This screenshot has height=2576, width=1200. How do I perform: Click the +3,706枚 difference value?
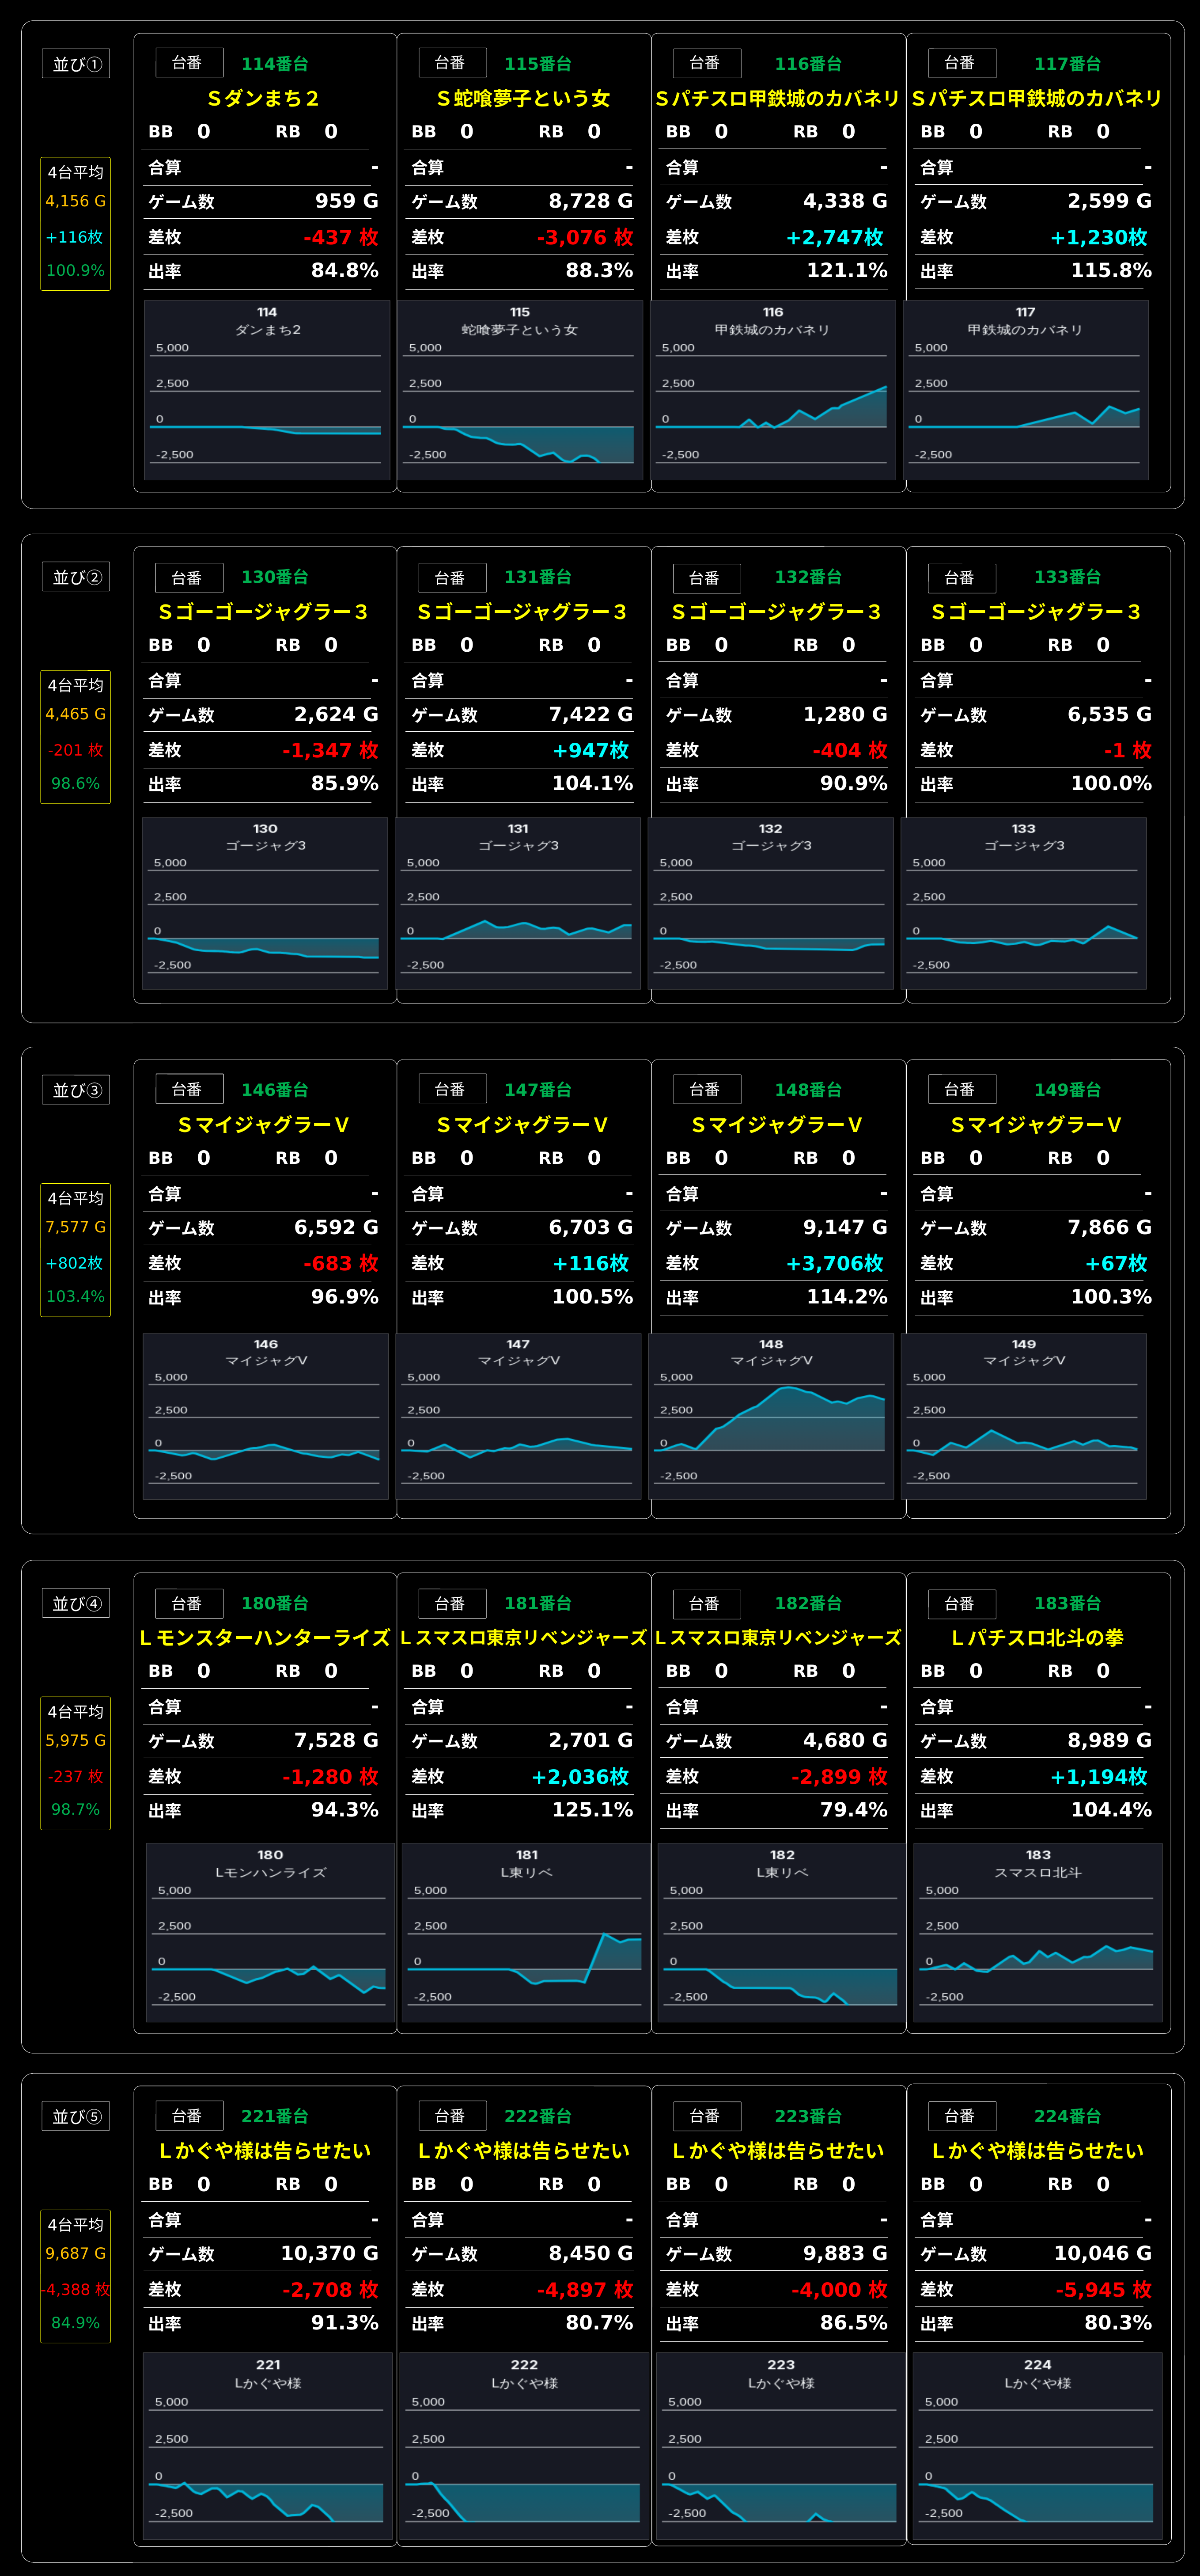[834, 1263]
